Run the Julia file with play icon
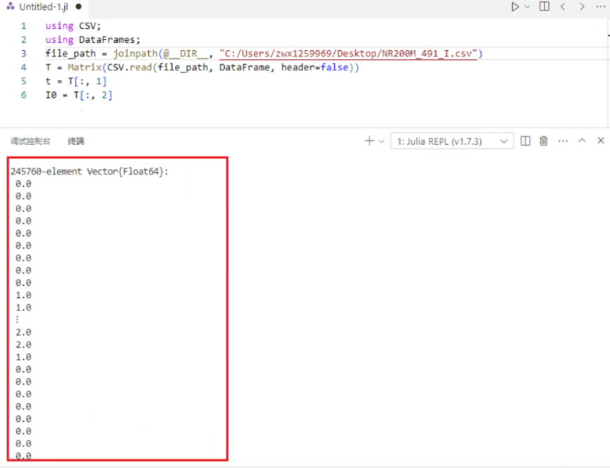The height and width of the screenshot is (469, 610). click(x=515, y=6)
